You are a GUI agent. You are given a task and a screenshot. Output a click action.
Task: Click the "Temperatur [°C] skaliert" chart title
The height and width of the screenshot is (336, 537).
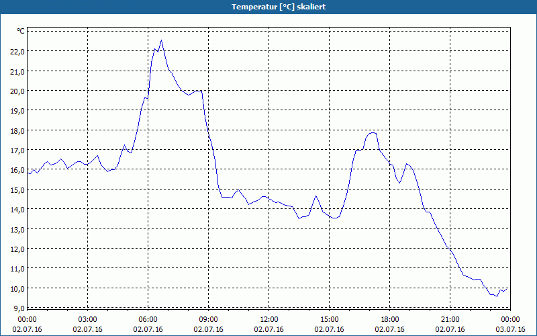[279, 7]
